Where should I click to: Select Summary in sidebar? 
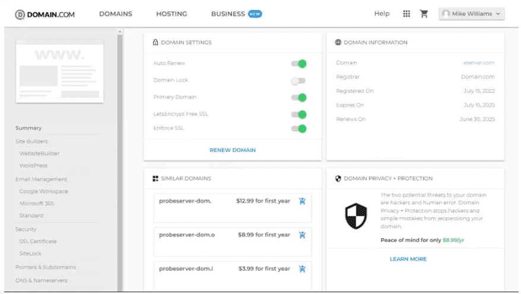28,128
